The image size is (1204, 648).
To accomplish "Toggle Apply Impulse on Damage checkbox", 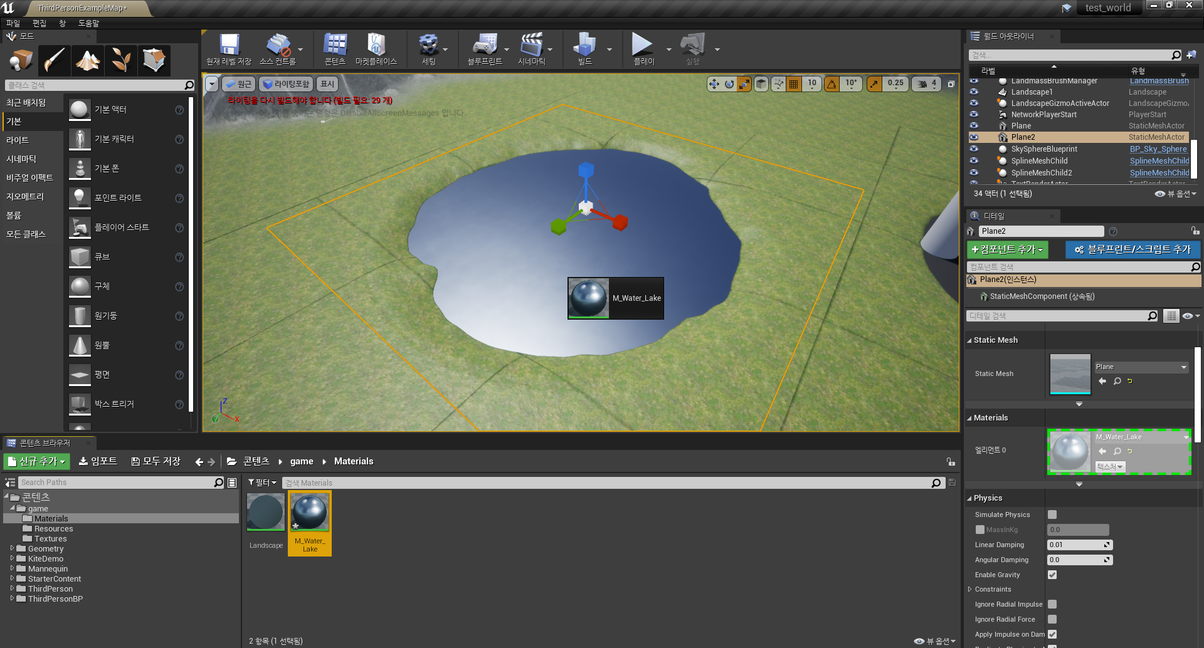I will click(x=1052, y=634).
